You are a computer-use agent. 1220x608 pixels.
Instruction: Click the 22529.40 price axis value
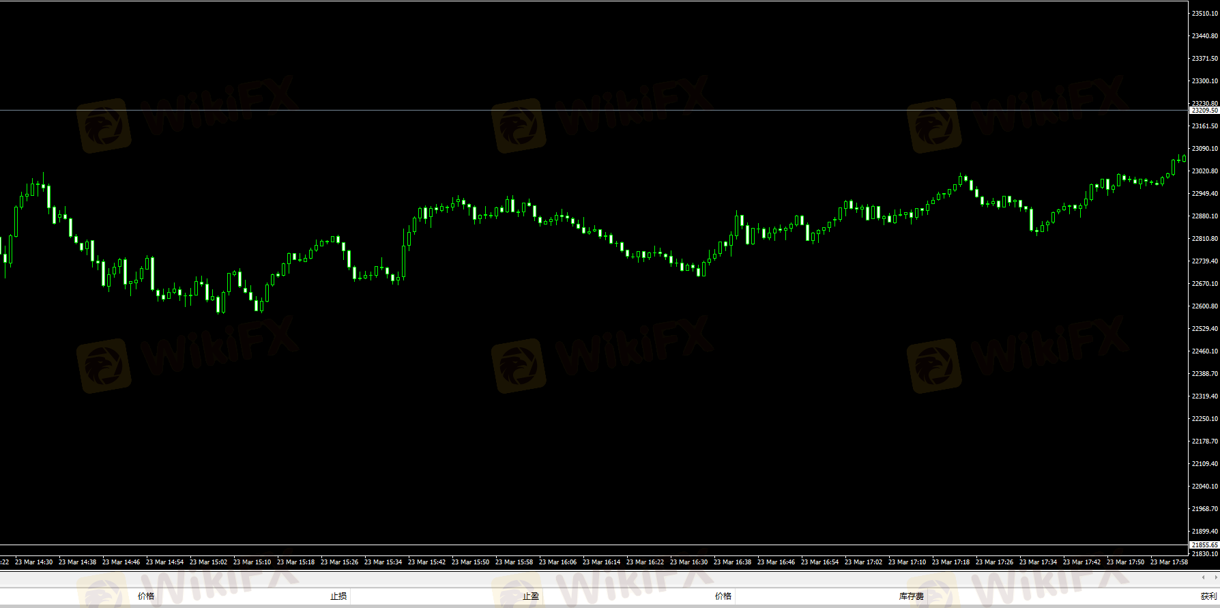click(1205, 329)
